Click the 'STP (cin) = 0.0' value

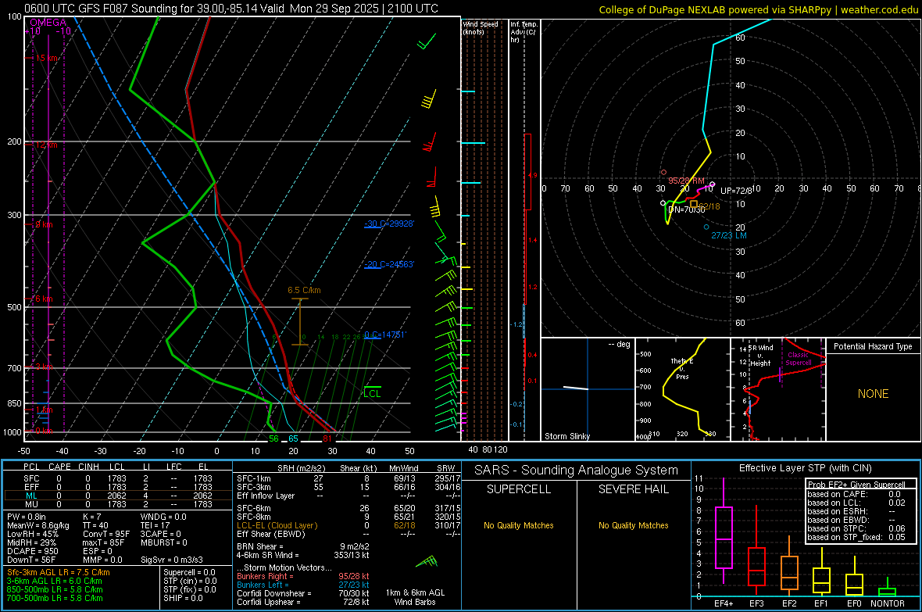click(x=190, y=581)
